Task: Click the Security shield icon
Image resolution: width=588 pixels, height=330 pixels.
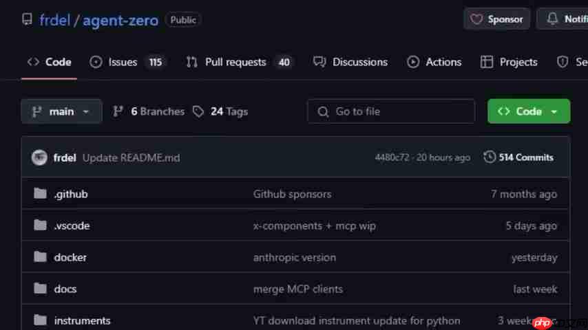Action: point(563,62)
